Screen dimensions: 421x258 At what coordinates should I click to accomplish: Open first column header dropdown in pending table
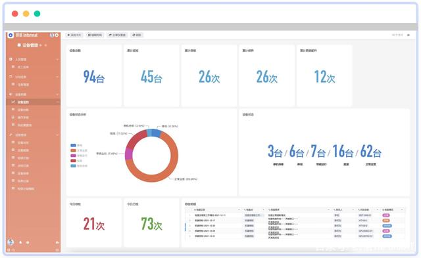click(239, 209)
